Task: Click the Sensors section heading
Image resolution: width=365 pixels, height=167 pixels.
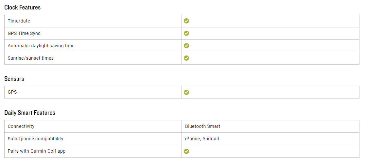Action: (x=14, y=79)
